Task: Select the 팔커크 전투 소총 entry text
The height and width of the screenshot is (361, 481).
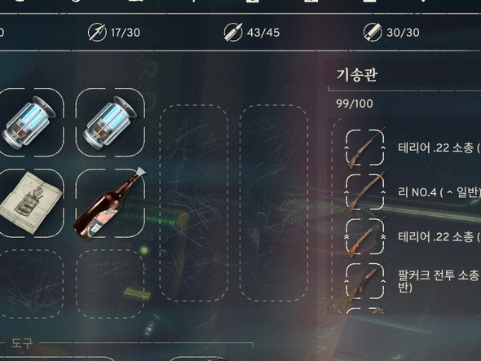Action: (x=439, y=281)
